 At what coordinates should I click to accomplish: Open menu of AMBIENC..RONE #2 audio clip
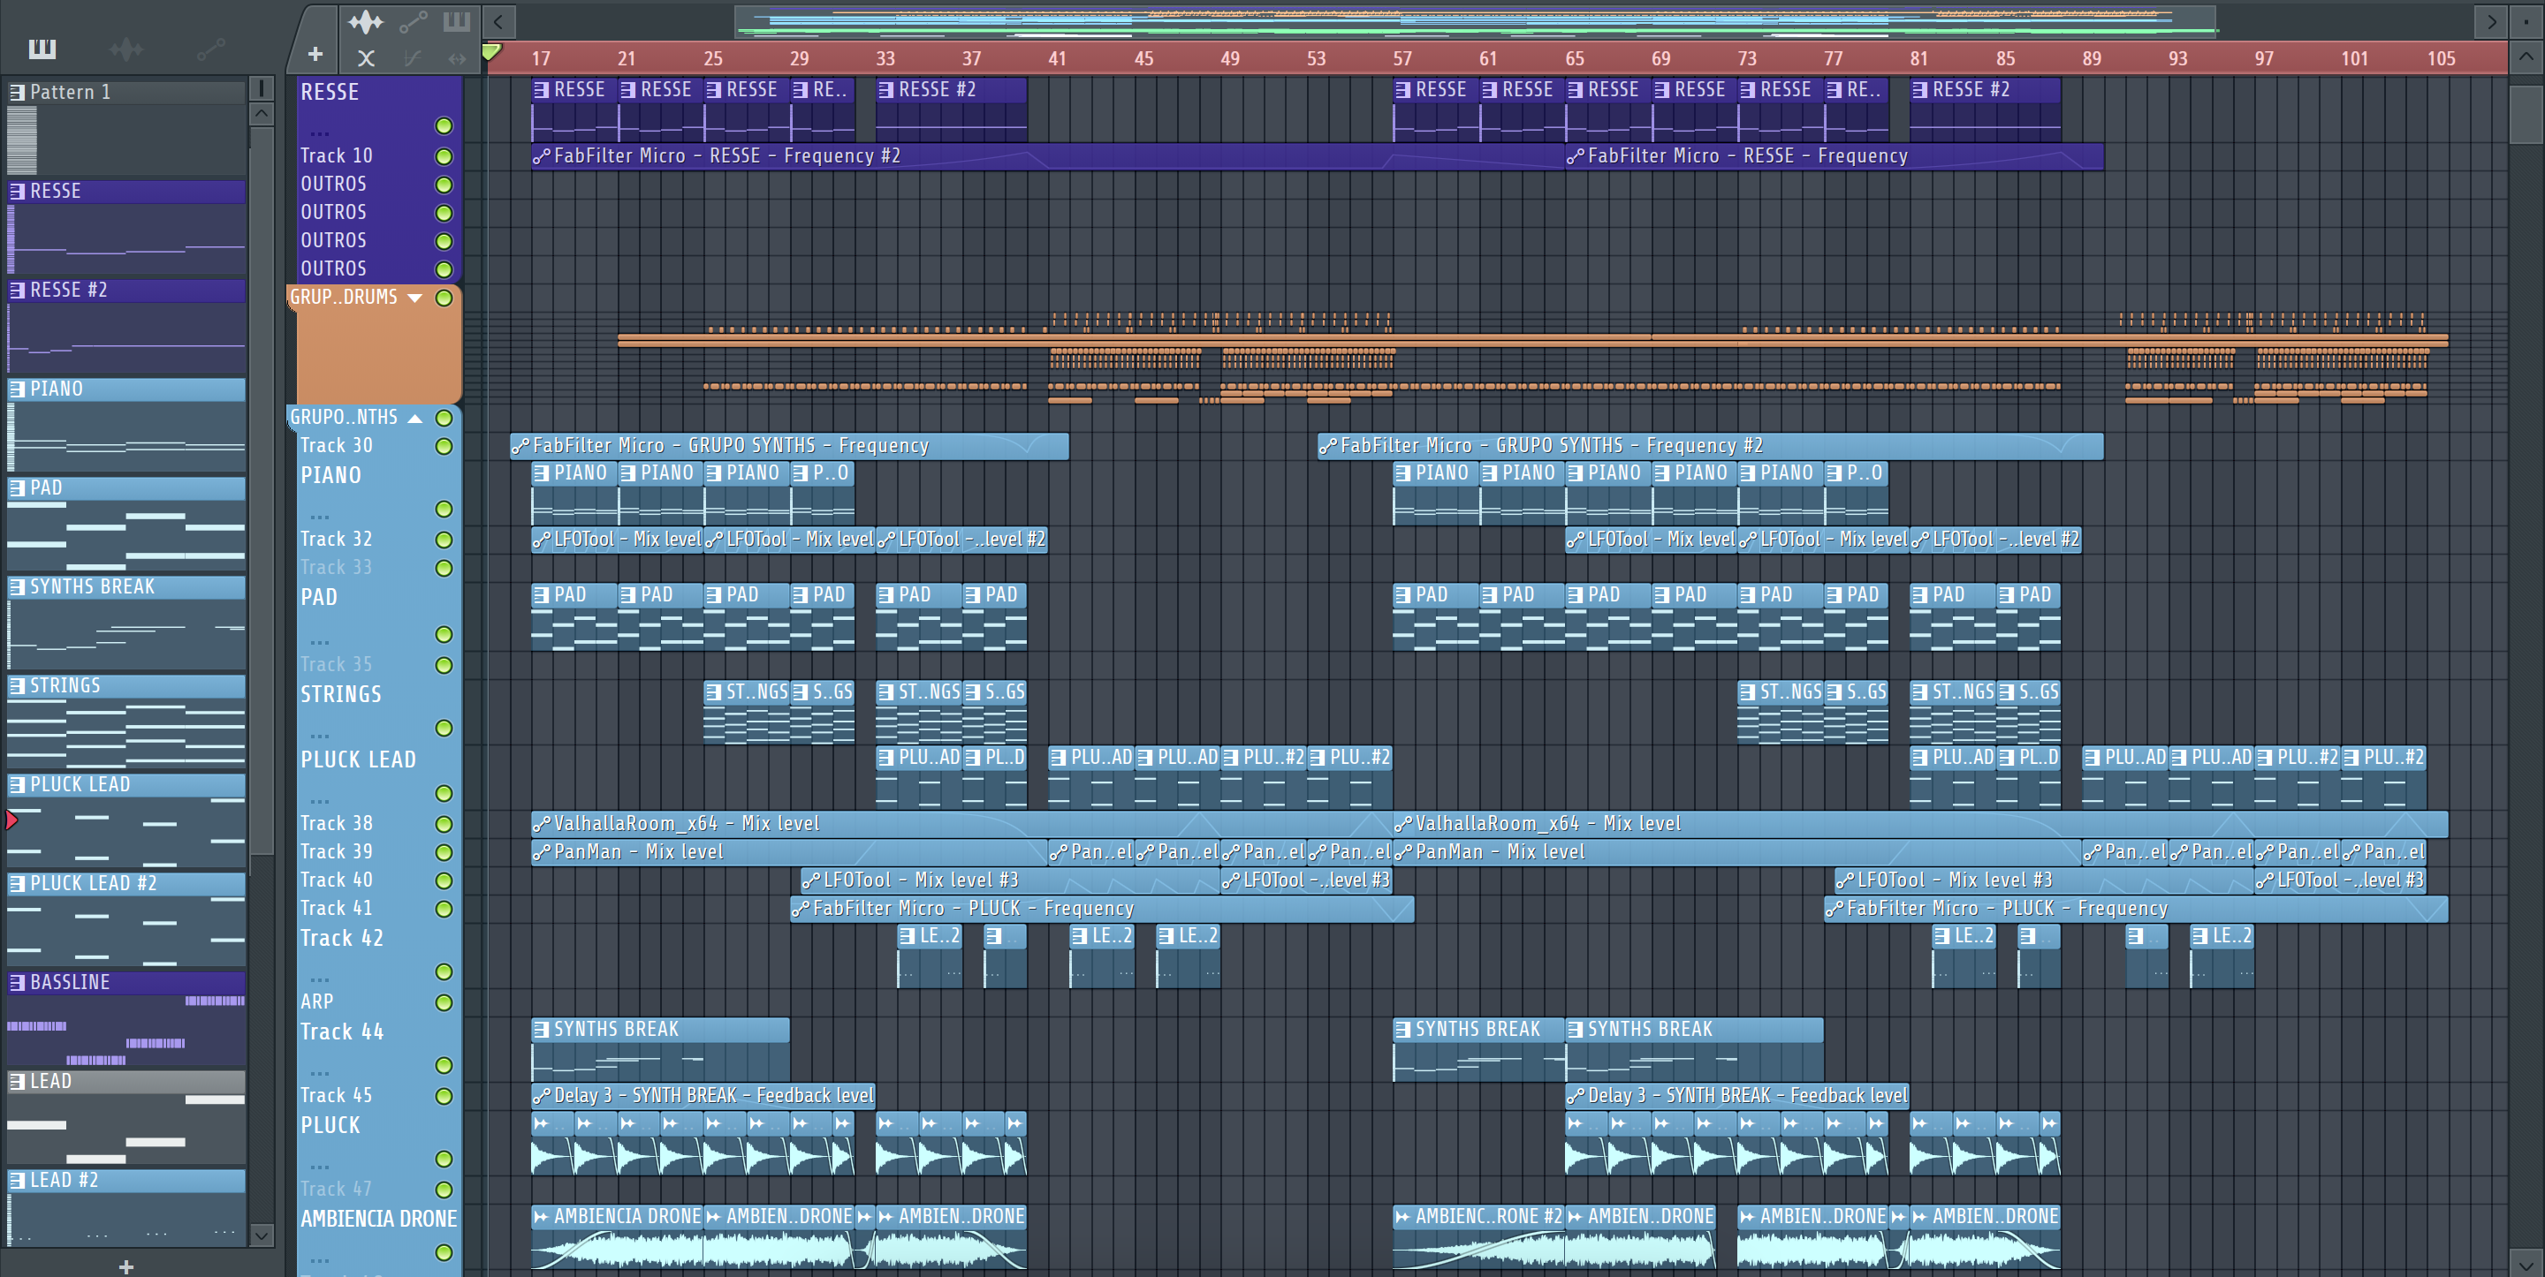coord(1403,1217)
